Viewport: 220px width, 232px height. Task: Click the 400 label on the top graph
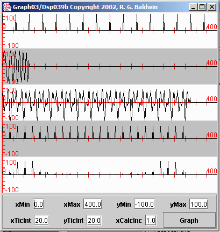pyautogui.click(x=212, y=27)
